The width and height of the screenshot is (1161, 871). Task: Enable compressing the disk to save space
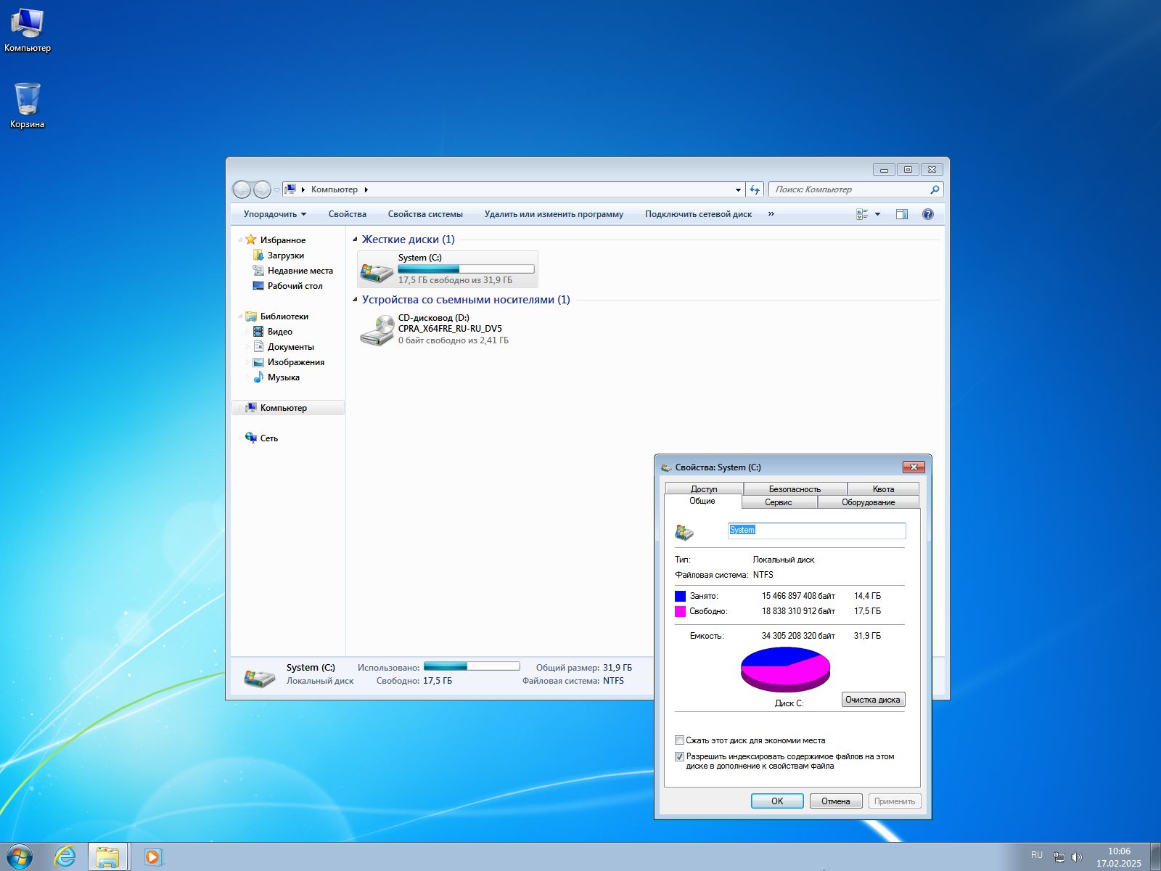(x=680, y=740)
